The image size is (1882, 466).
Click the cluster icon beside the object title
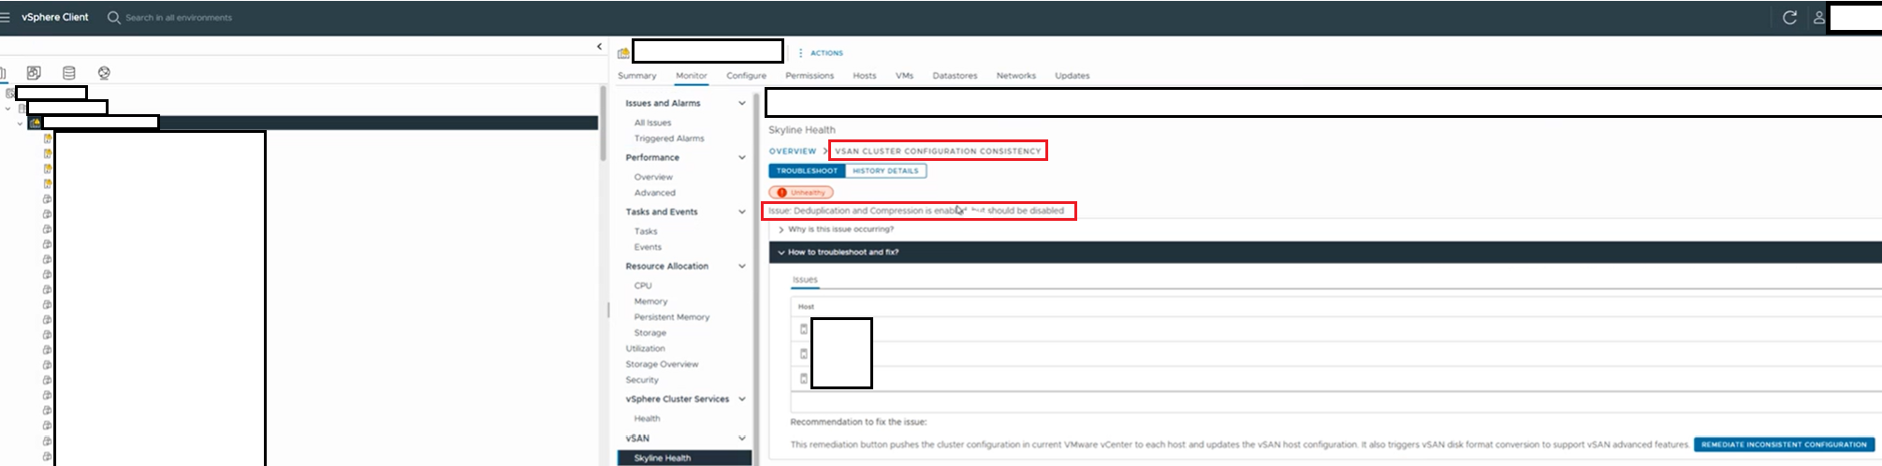coord(623,53)
